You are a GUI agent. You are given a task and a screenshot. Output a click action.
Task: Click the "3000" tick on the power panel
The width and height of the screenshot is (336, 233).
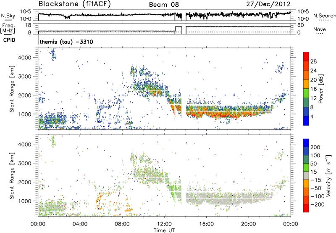[x=25, y=77]
